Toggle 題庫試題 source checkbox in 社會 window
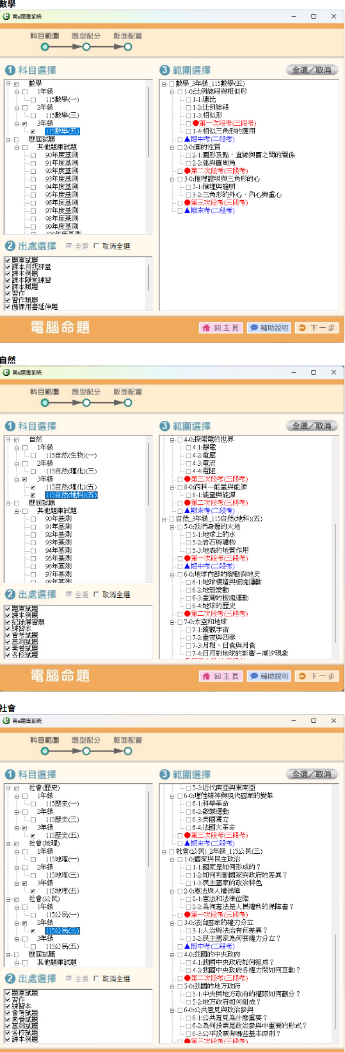The height and width of the screenshot is (1052, 345). (8, 993)
